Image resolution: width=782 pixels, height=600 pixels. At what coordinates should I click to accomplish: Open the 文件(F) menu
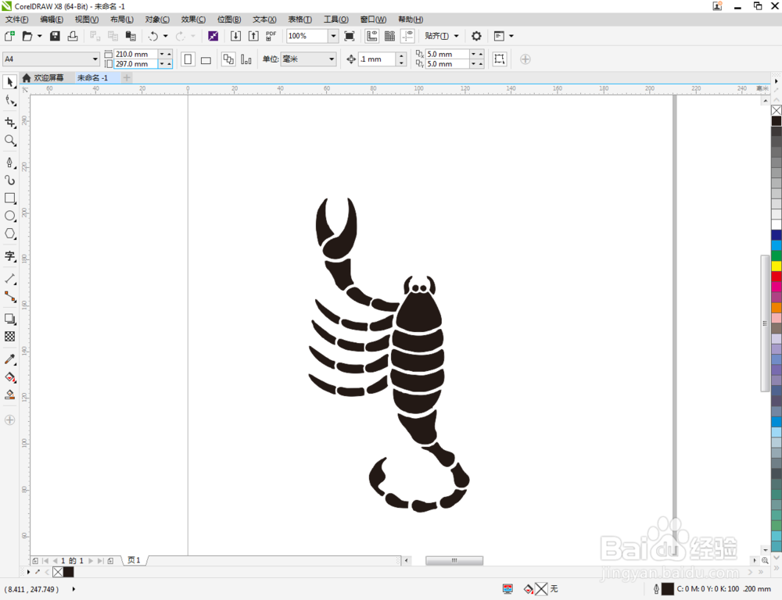[16, 20]
